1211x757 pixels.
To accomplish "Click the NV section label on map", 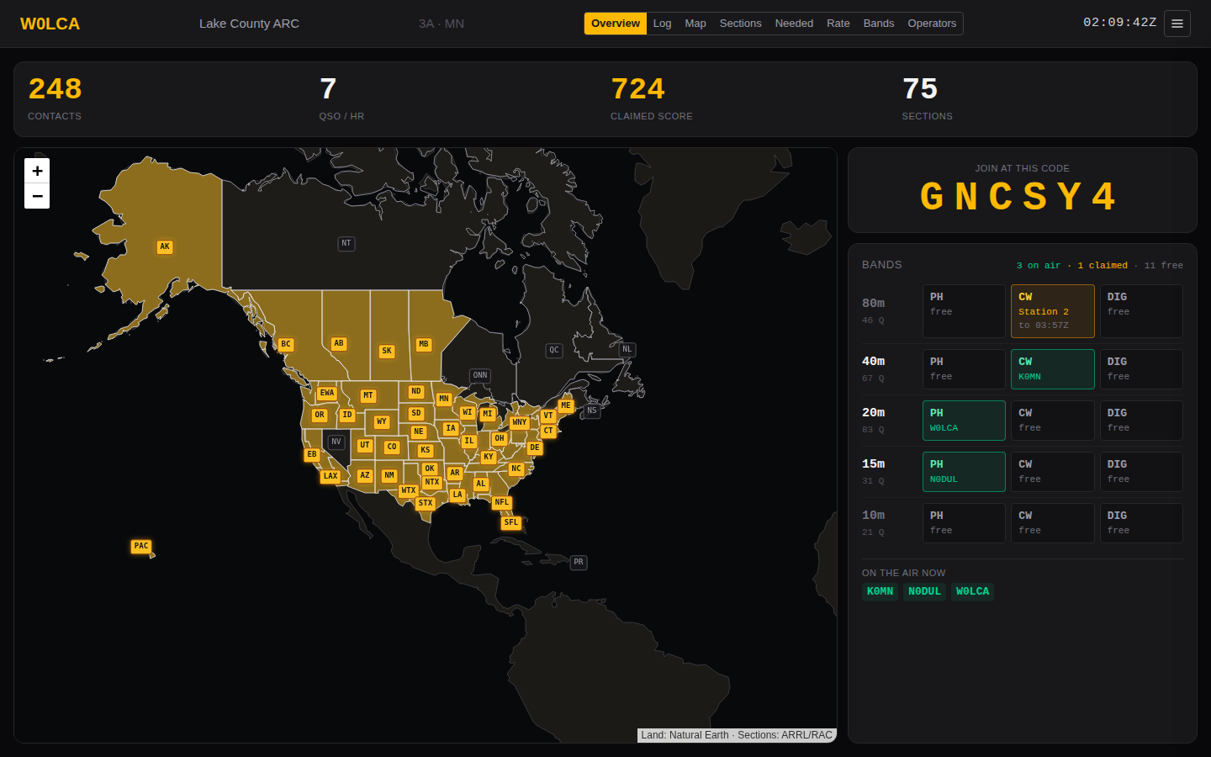I will point(336,442).
